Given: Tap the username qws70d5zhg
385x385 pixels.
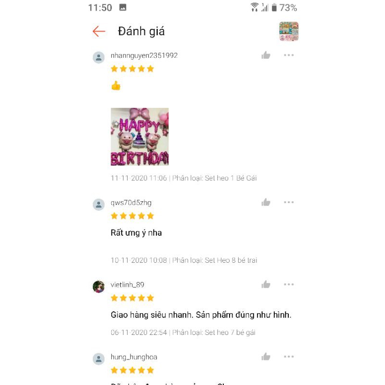Looking at the screenshot, I should point(131,203).
